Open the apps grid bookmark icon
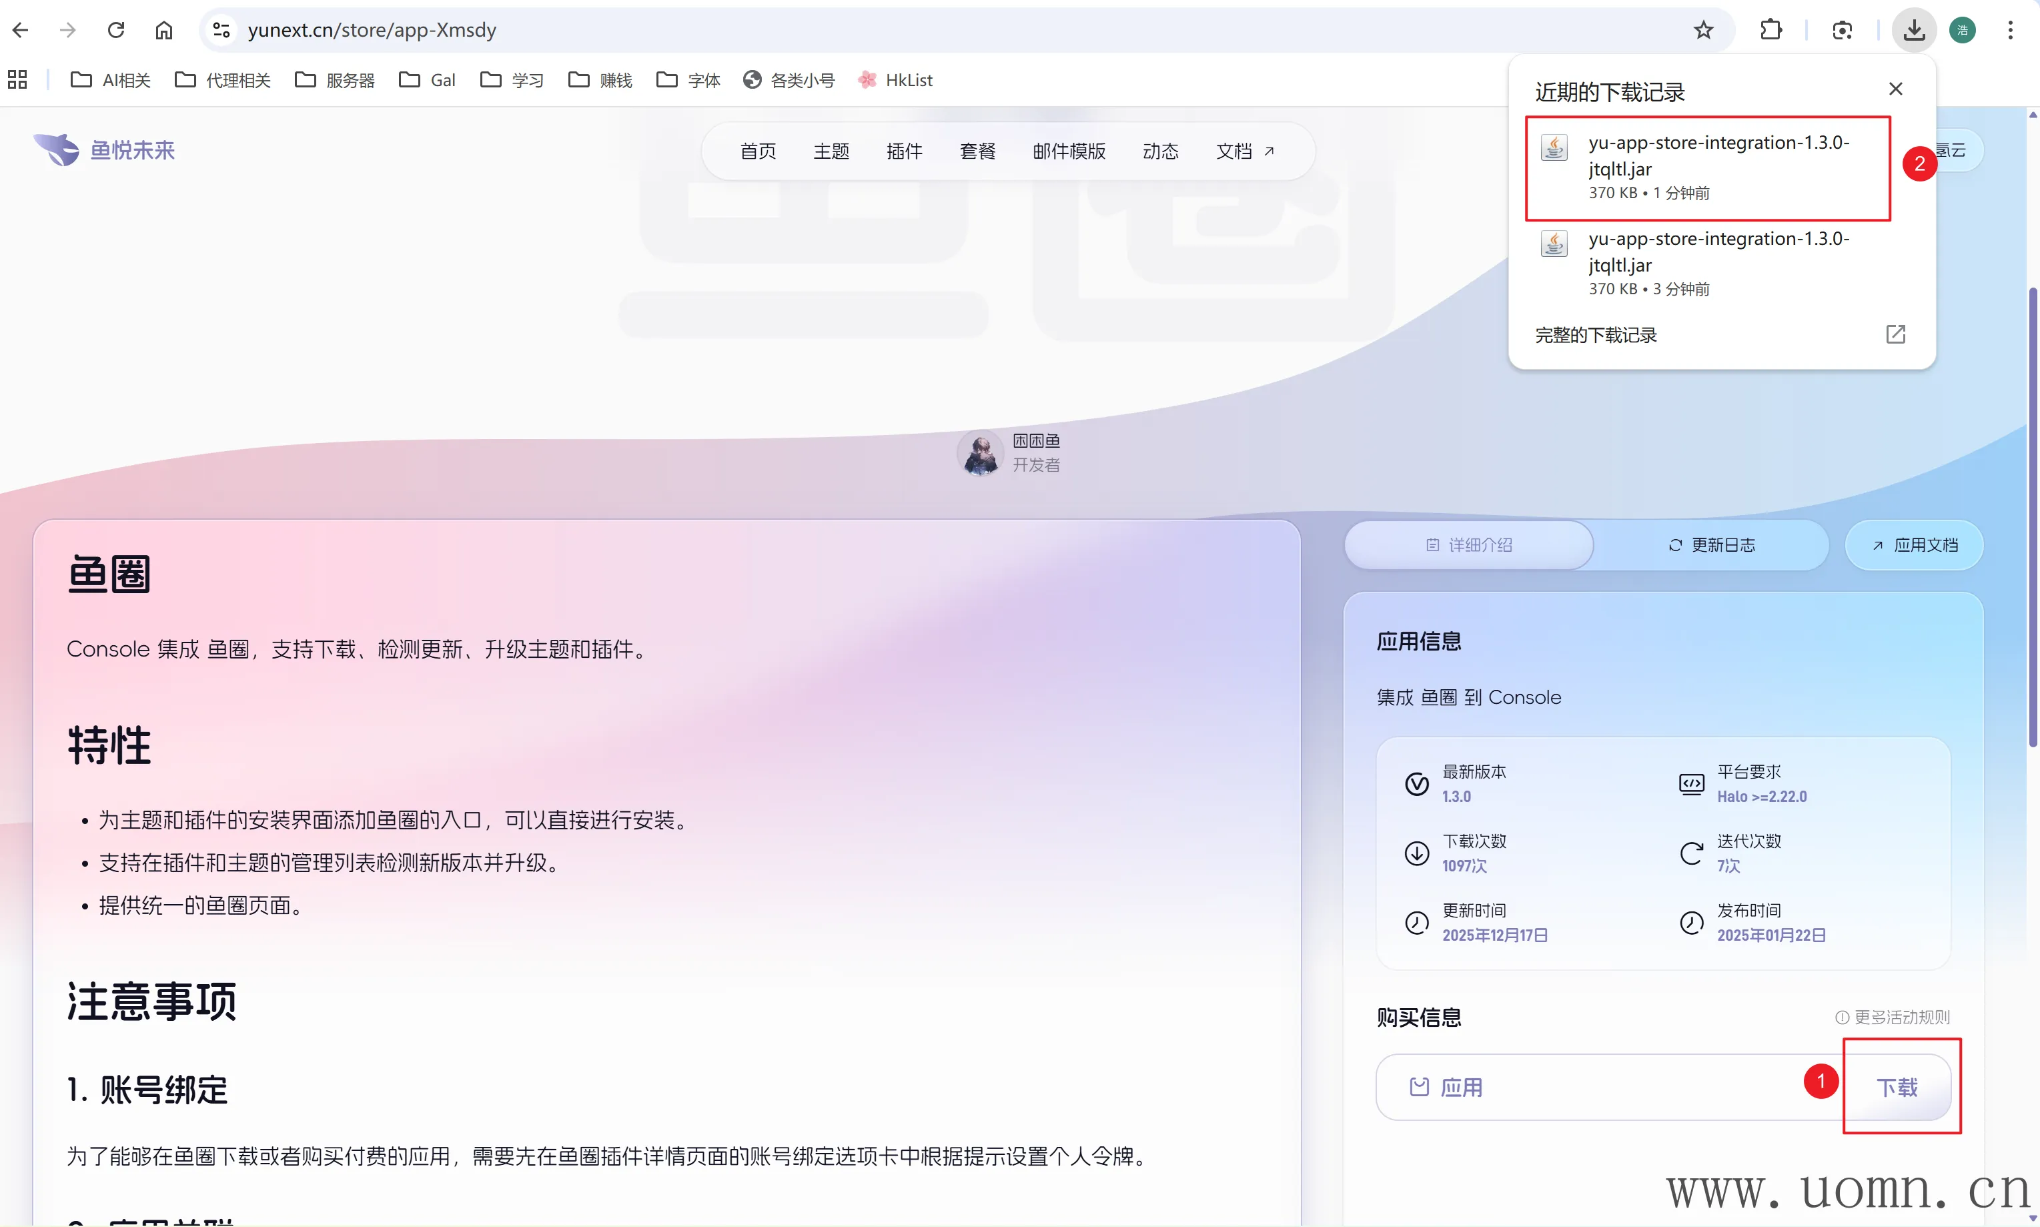 [x=17, y=79]
